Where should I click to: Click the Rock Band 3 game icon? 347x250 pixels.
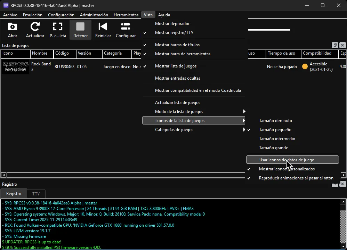15,66
